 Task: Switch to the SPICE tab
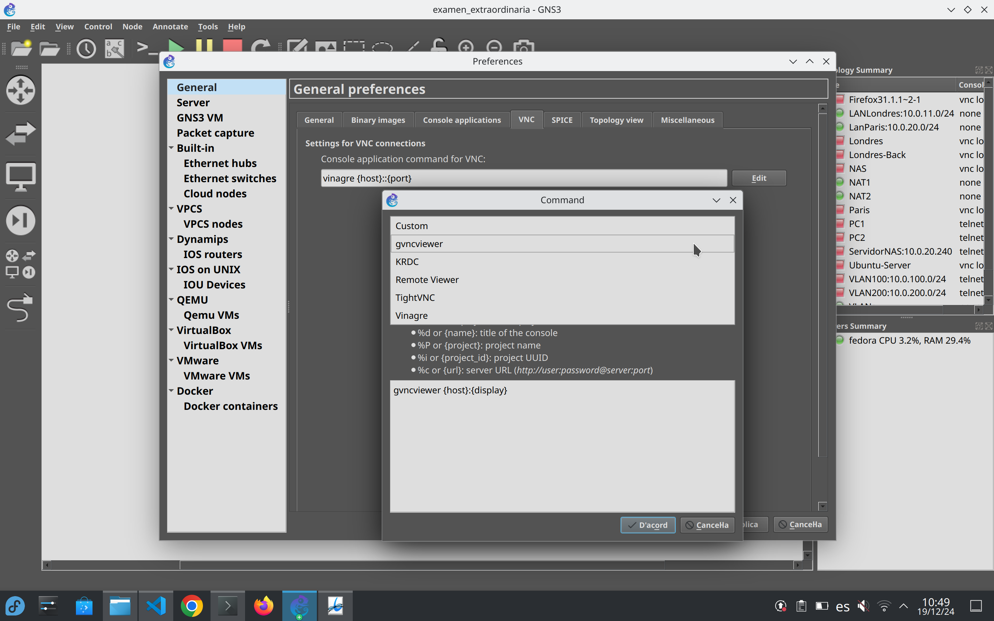coord(562,119)
